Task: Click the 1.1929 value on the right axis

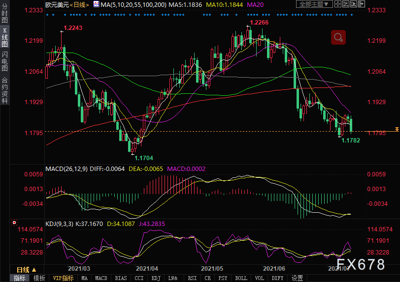Action: [x=376, y=102]
